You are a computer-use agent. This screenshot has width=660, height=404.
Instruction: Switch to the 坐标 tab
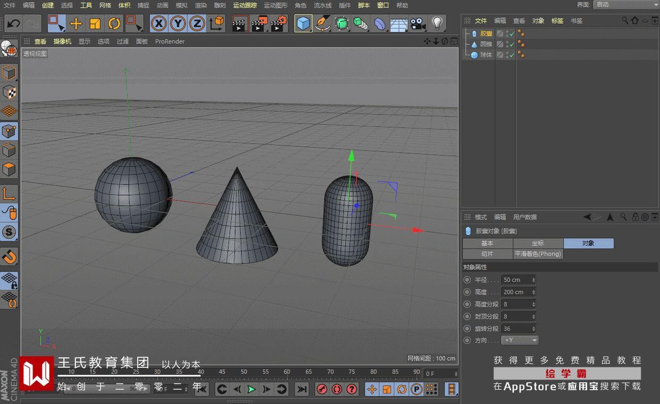point(537,243)
